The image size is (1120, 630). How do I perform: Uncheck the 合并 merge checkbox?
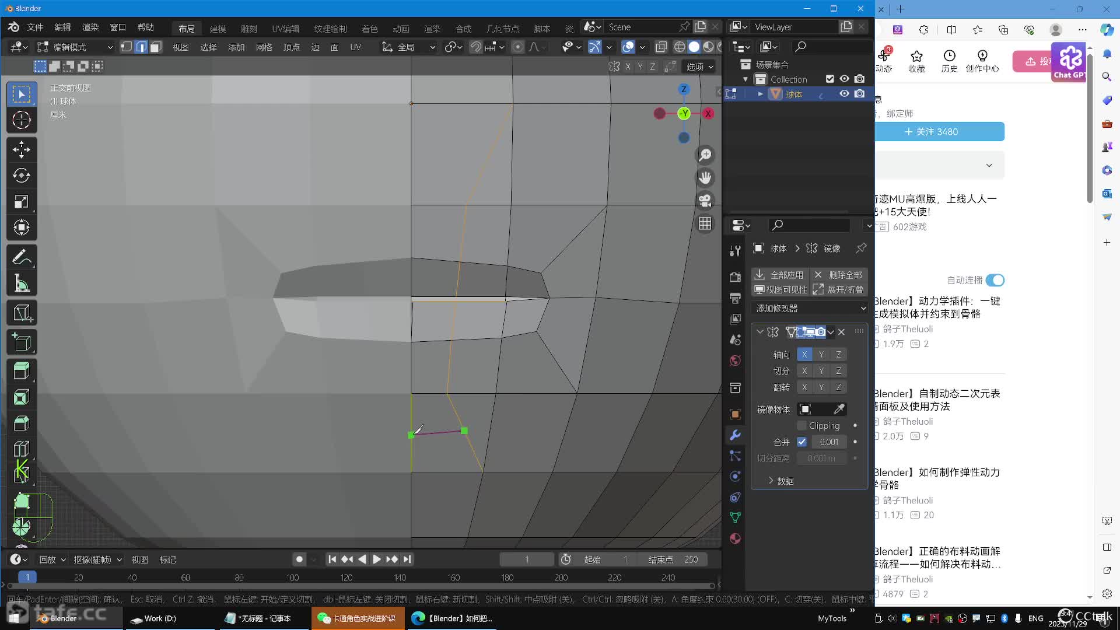click(802, 442)
